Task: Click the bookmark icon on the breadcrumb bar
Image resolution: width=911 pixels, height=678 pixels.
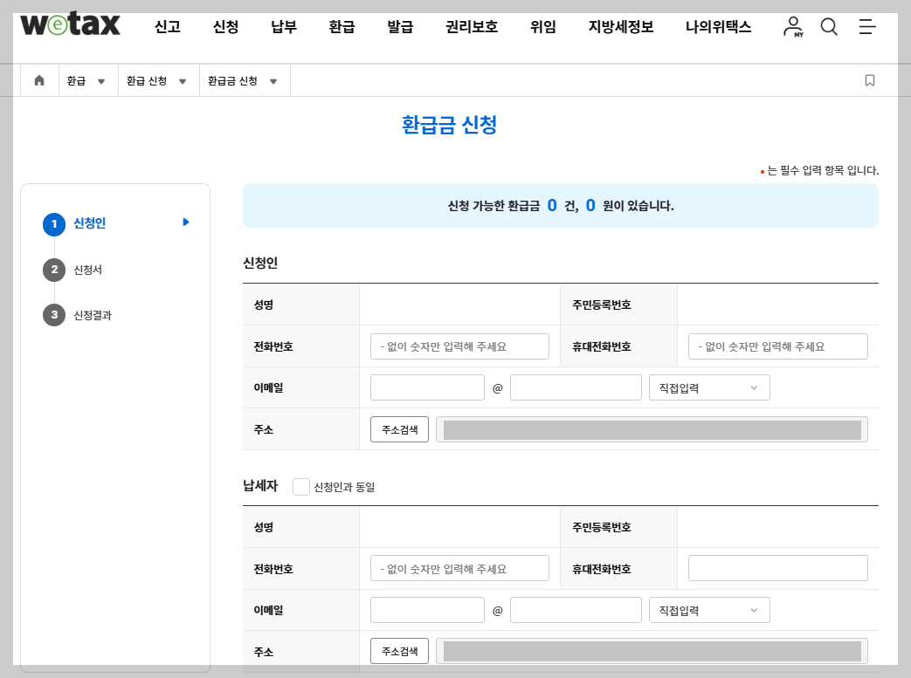Action: (x=869, y=79)
